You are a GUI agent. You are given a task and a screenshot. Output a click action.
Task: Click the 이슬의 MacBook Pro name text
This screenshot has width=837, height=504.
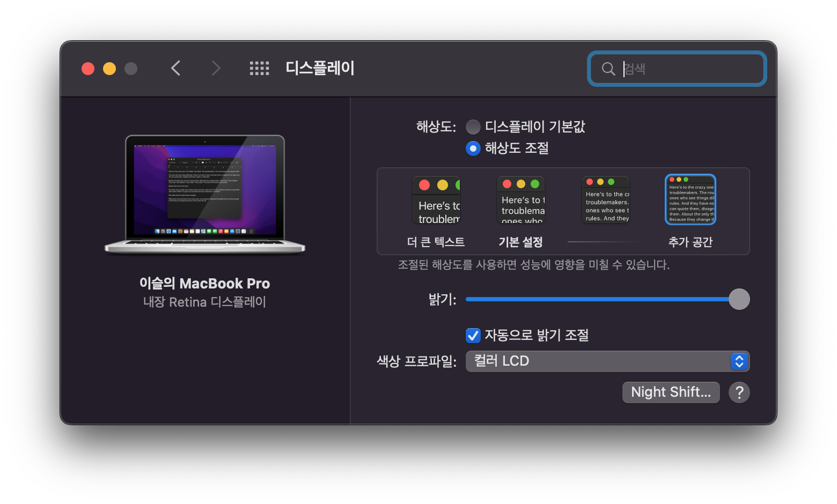(x=205, y=283)
